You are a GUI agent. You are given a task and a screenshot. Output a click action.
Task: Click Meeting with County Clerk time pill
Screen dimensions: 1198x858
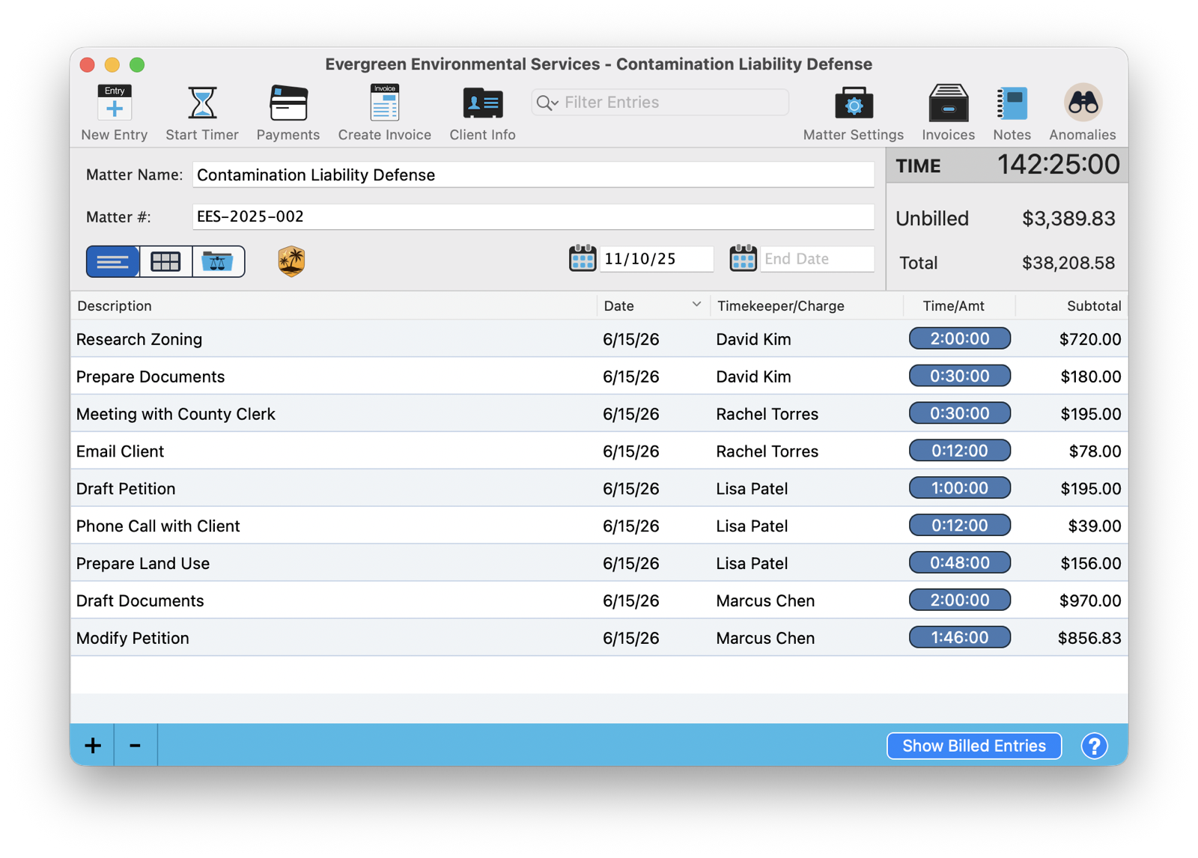[959, 413]
